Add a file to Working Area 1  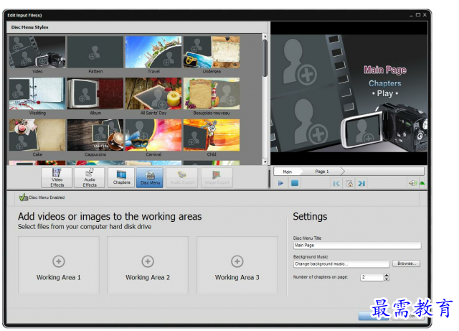[x=59, y=265]
